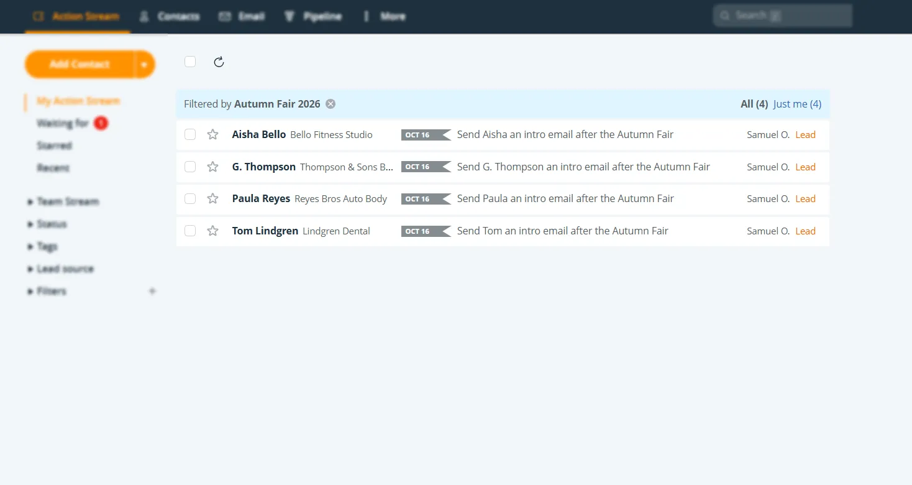The image size is (912, 485).
Task: Click the red Waiting for count badge
Action: point(101,123)
